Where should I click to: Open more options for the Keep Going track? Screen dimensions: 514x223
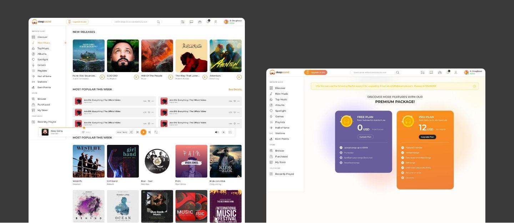click(x=88, y=132)
